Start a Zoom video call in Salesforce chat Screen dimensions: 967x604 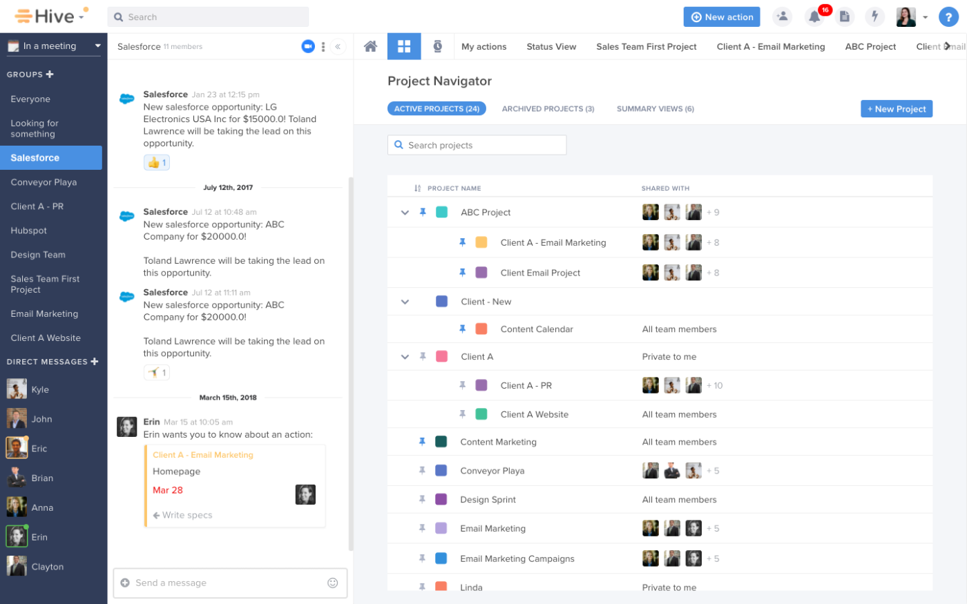(x=308, y=46)
